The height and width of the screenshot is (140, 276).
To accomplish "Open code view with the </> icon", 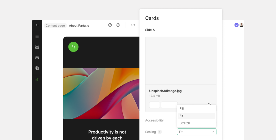I will pyautogui.click(x=133, y=25).
